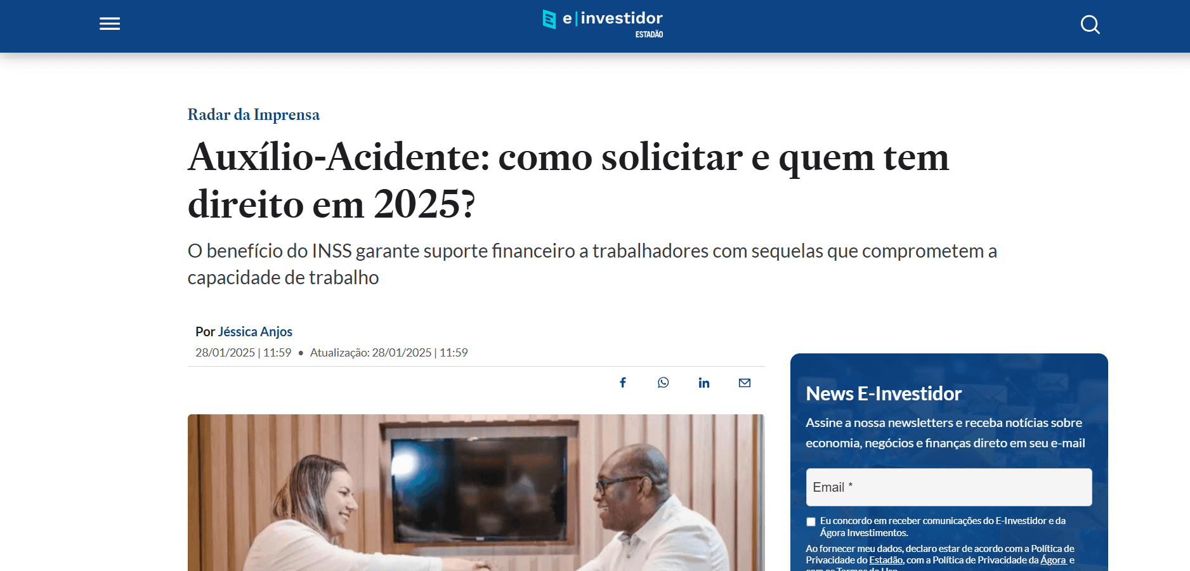Share the article by email envelope icon
Image resolution: width=1190 pixels, height=571 pixels.
pyautogui.click(x=745, y=383)
